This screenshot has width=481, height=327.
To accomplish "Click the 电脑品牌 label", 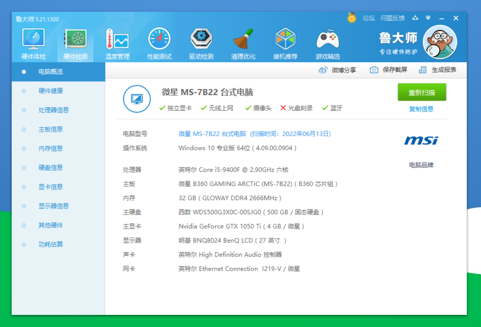I will (x=421, y=165).
